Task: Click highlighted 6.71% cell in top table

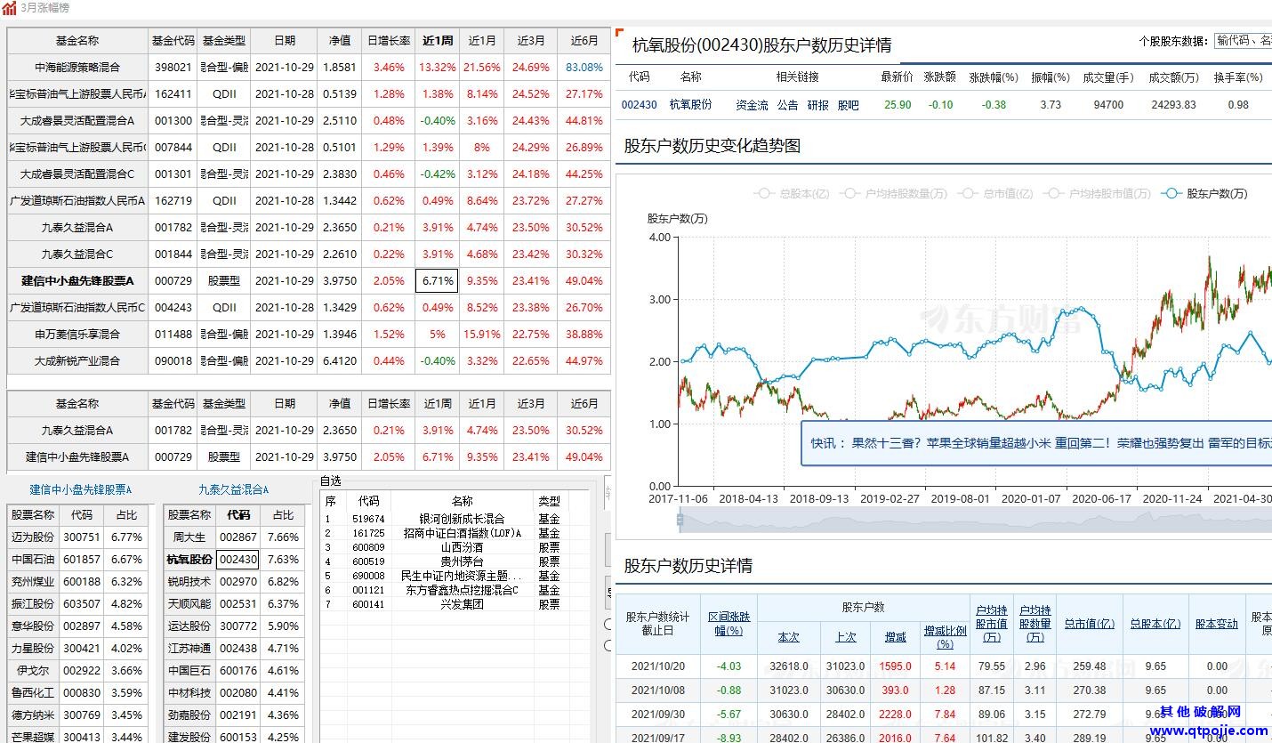Action: pyautogui.click(x=438, y=281)
